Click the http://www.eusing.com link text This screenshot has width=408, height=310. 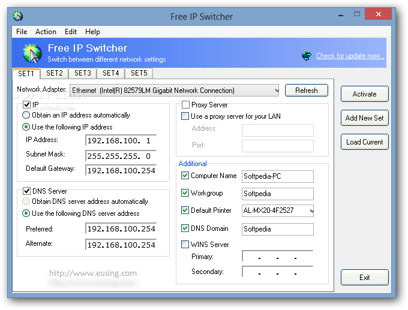click(x=93, y=273)
